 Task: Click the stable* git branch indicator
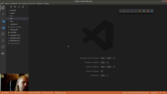point(5,93)
